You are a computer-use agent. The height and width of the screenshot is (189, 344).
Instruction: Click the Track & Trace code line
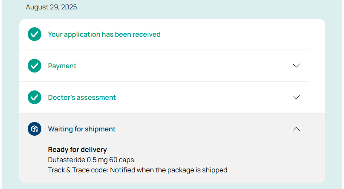(138, 170)
